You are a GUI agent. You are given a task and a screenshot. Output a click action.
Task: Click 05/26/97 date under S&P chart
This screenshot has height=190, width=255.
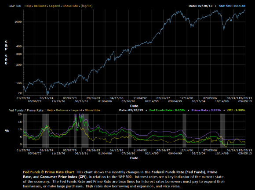163,98
